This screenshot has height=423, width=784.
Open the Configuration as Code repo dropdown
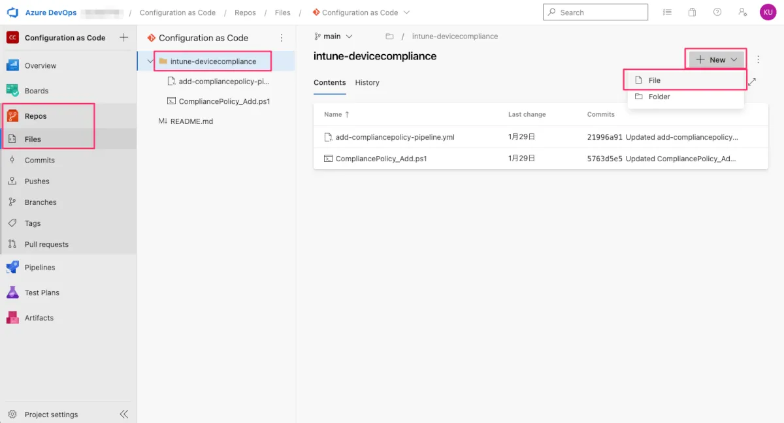[361, 12]
